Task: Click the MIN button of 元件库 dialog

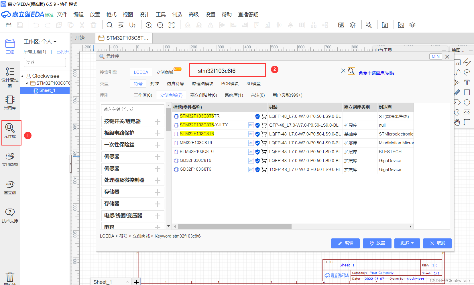Action: click(436, 57)
